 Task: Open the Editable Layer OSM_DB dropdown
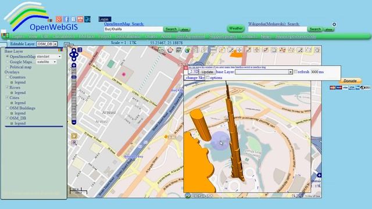[x=47, y=44]
